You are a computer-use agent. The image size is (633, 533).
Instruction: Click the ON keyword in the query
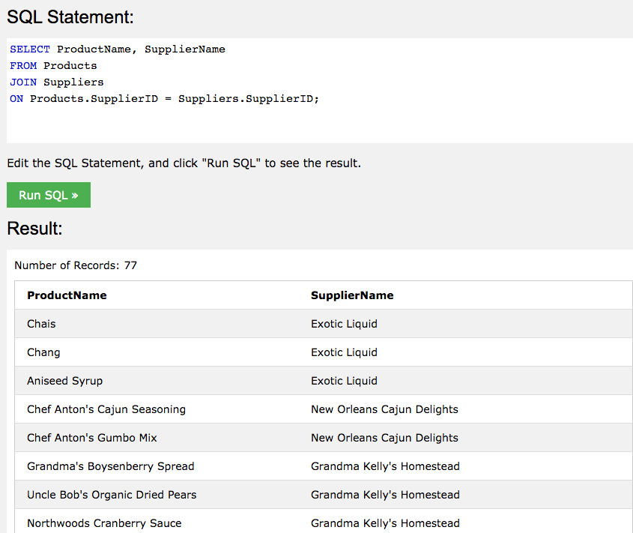point(16,99)
